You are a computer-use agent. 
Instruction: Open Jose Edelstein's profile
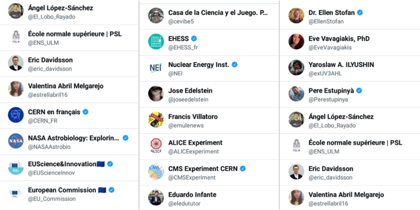tap(209, 95)
